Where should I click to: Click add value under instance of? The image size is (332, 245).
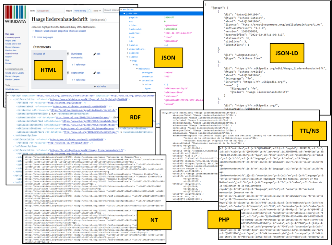point(100,86)
